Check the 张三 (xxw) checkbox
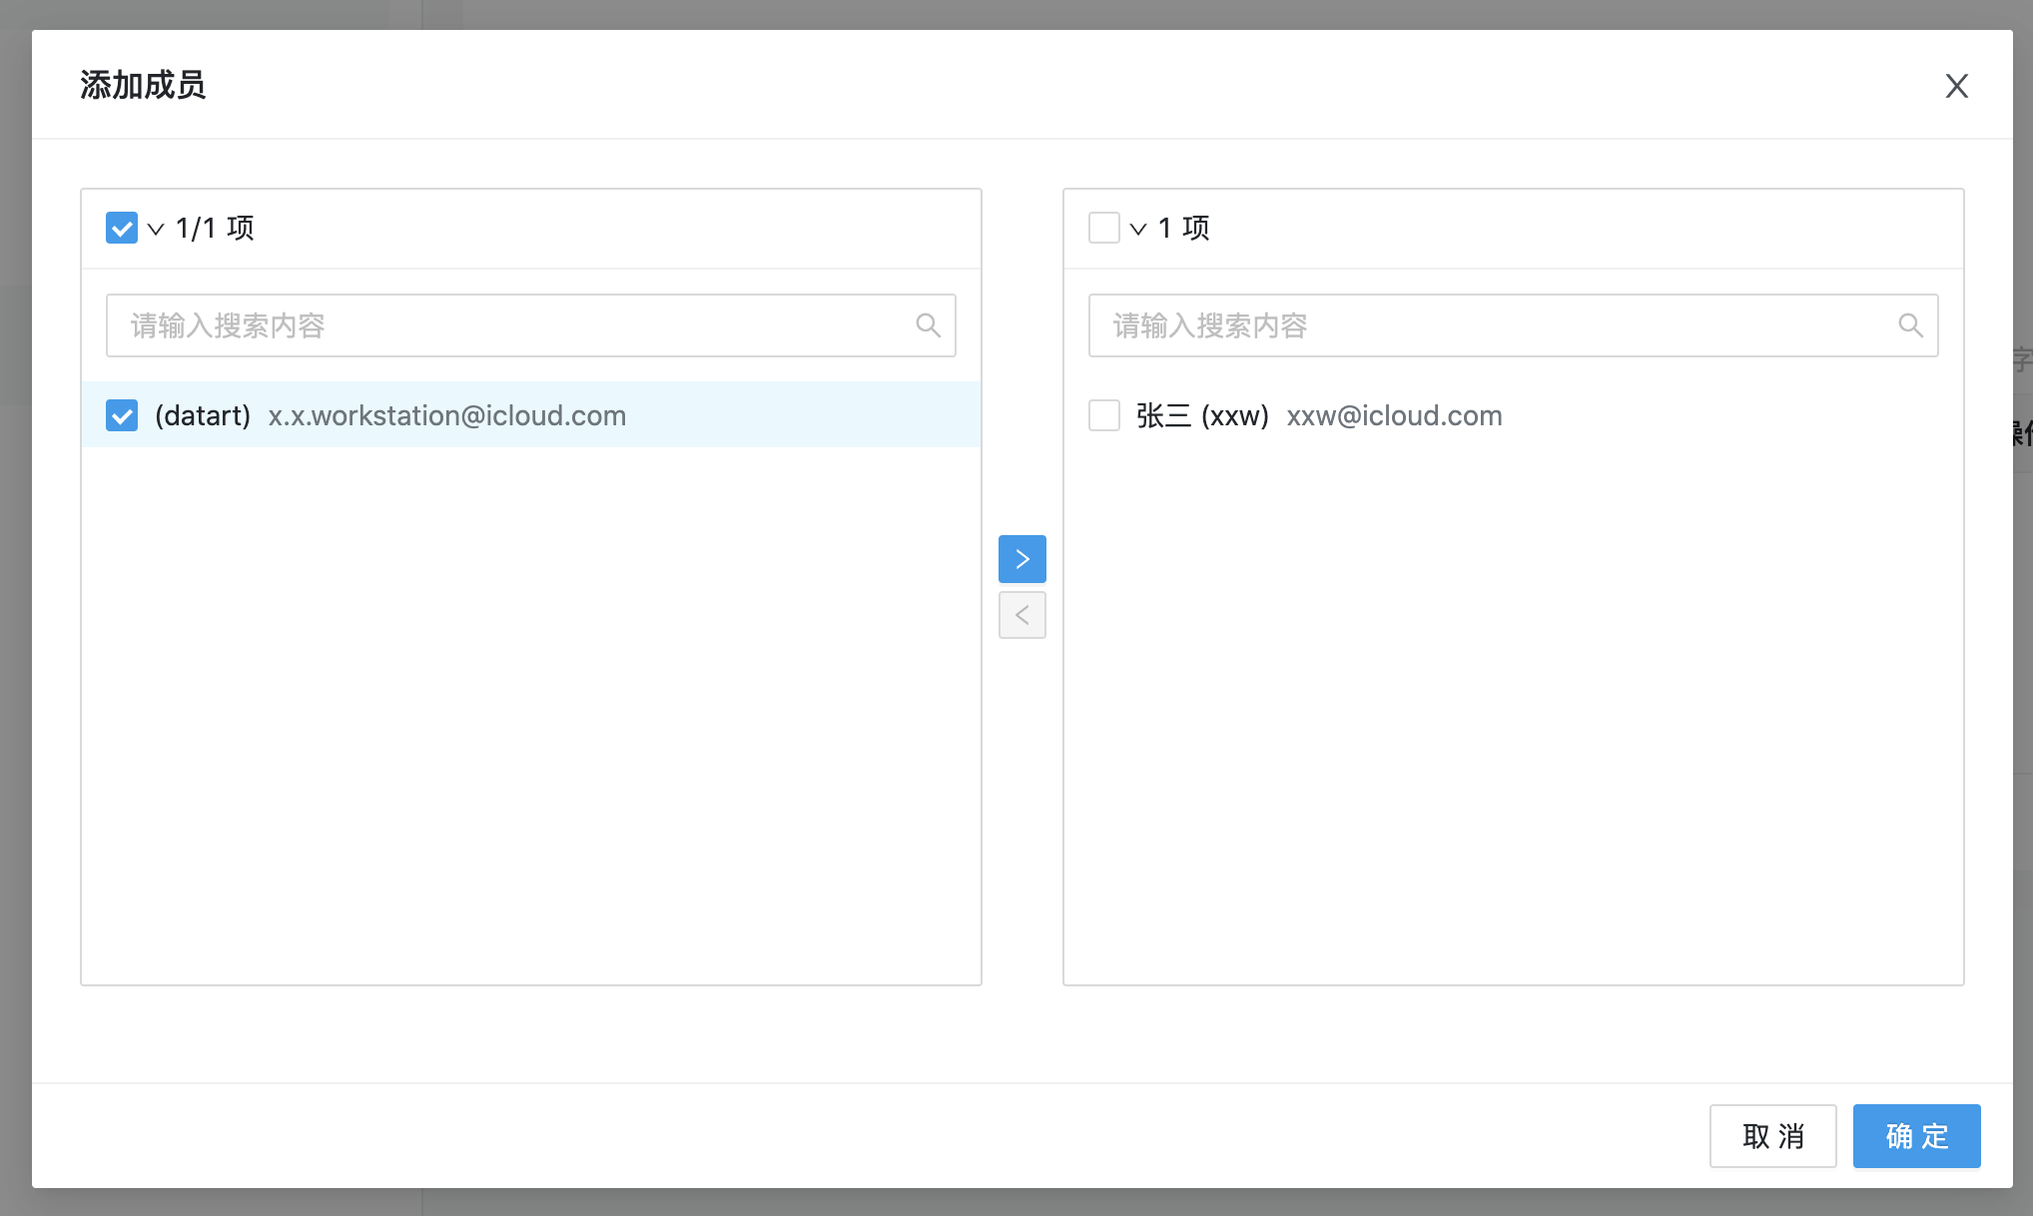Viewport: 2033px width, 1216px height. (x=1104, y=415)
